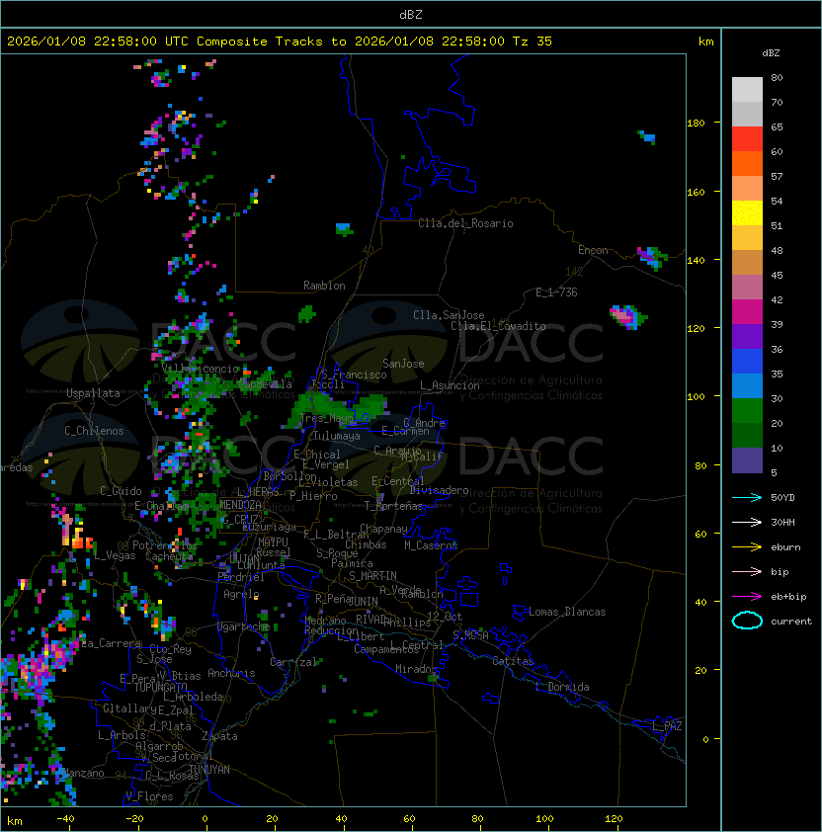Click the Composite Tracks timestamp header
822x832 pixels.
point(280,42)
